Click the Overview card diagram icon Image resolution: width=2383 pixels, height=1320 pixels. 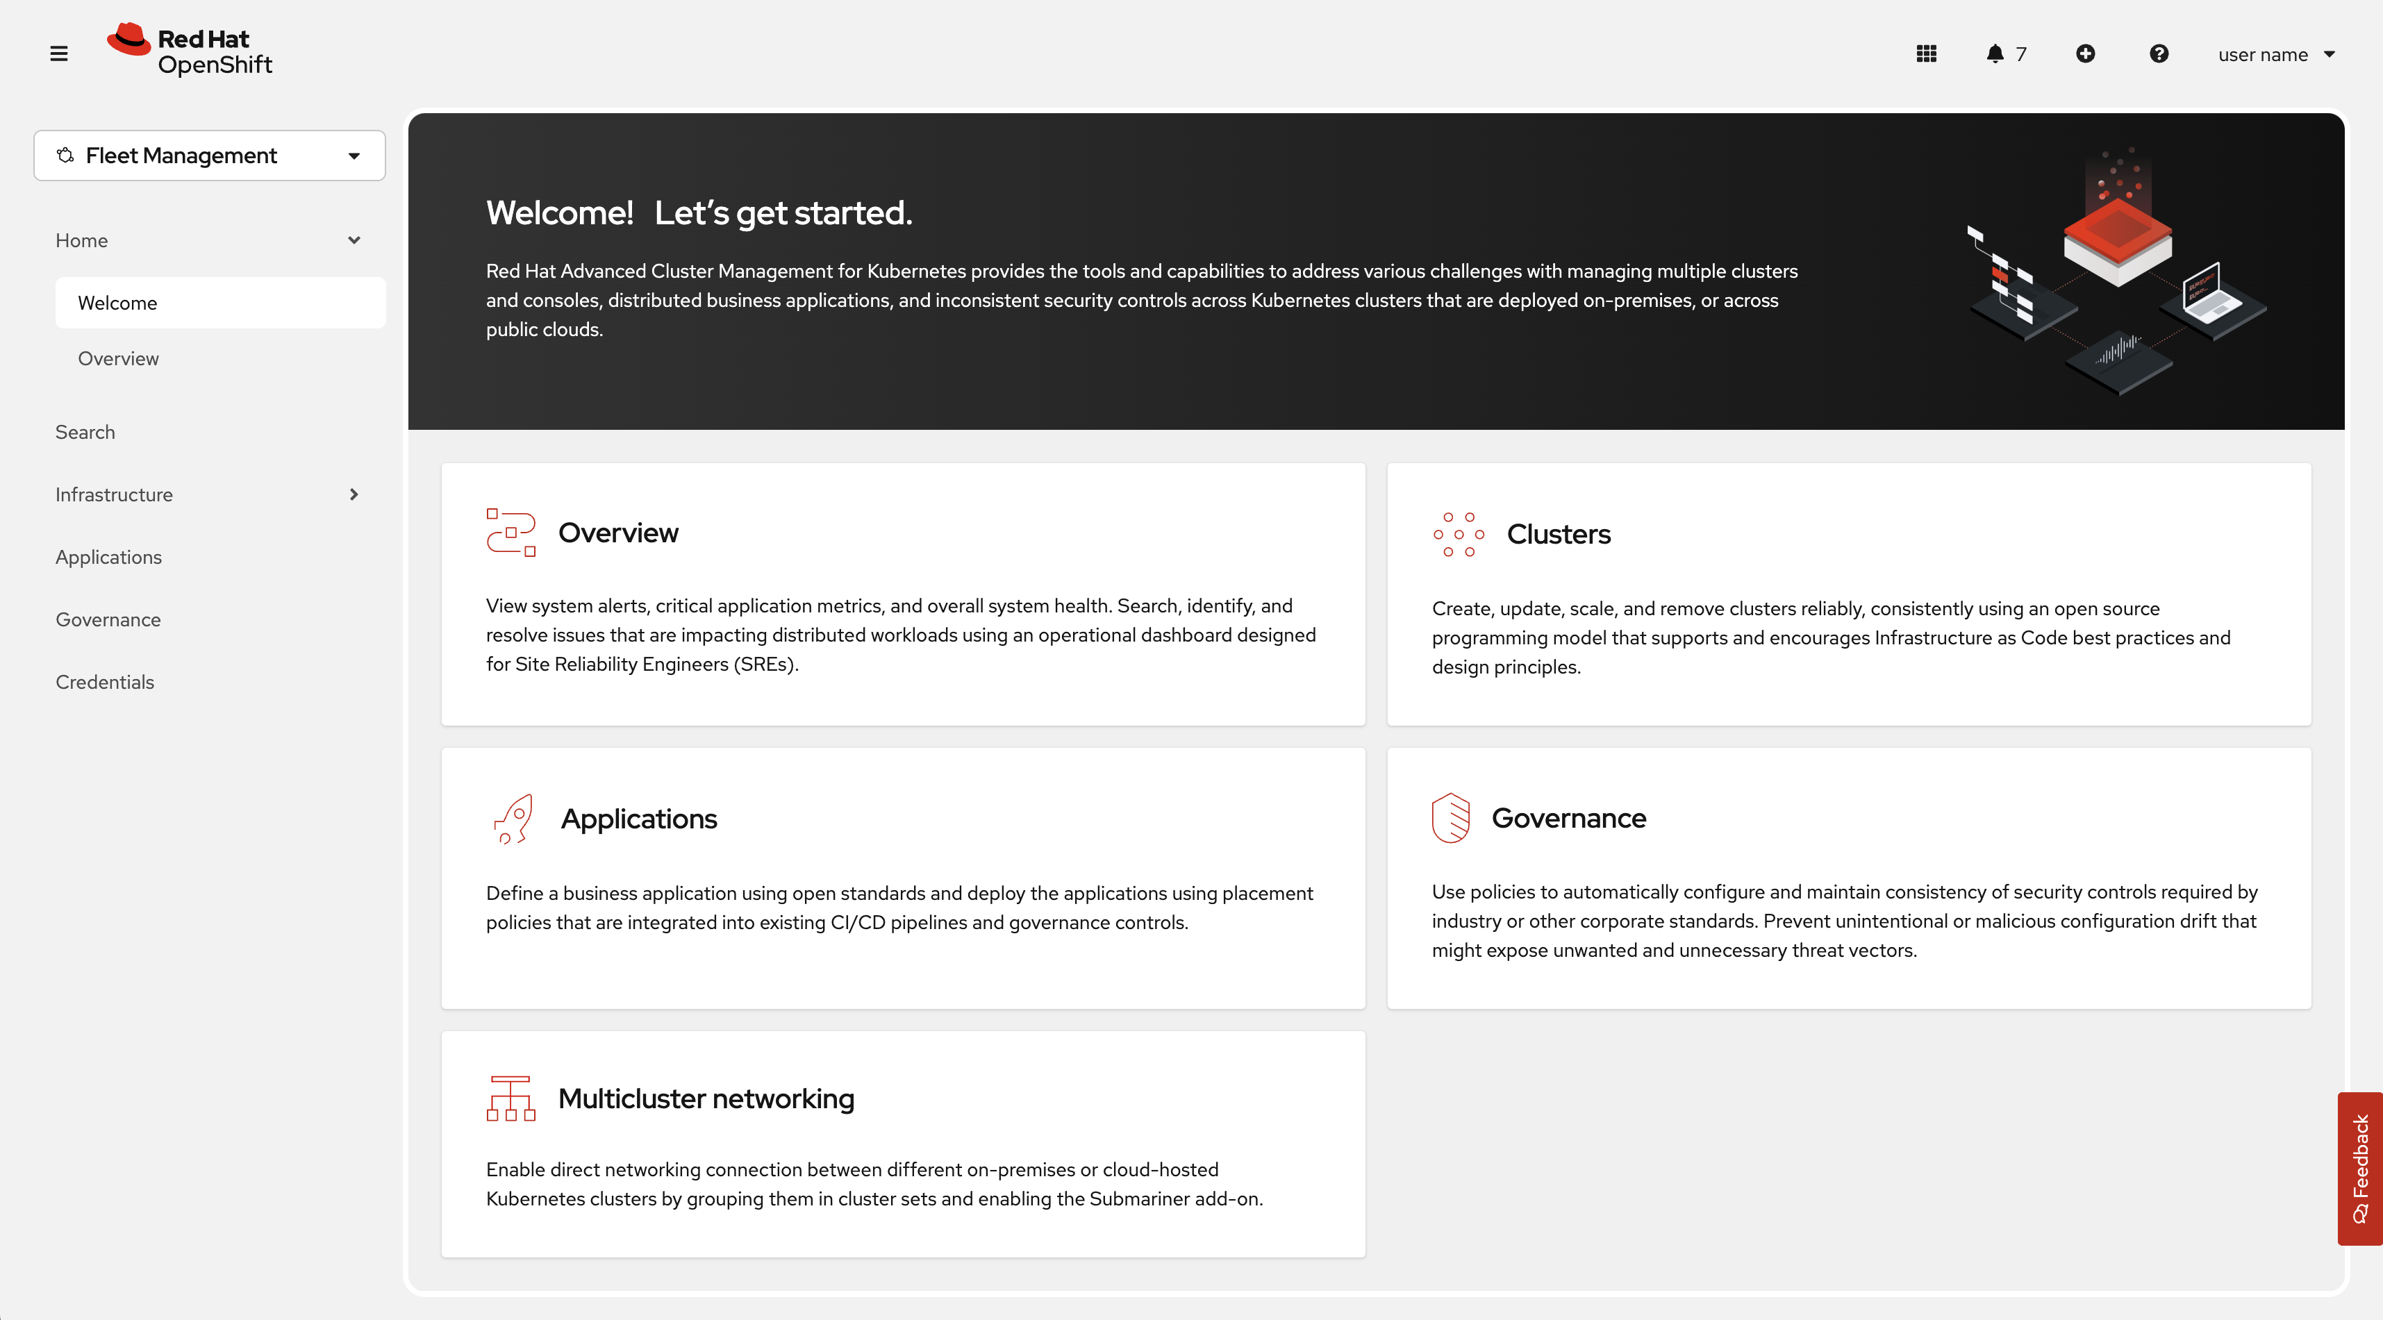click(x=510, y=533)
